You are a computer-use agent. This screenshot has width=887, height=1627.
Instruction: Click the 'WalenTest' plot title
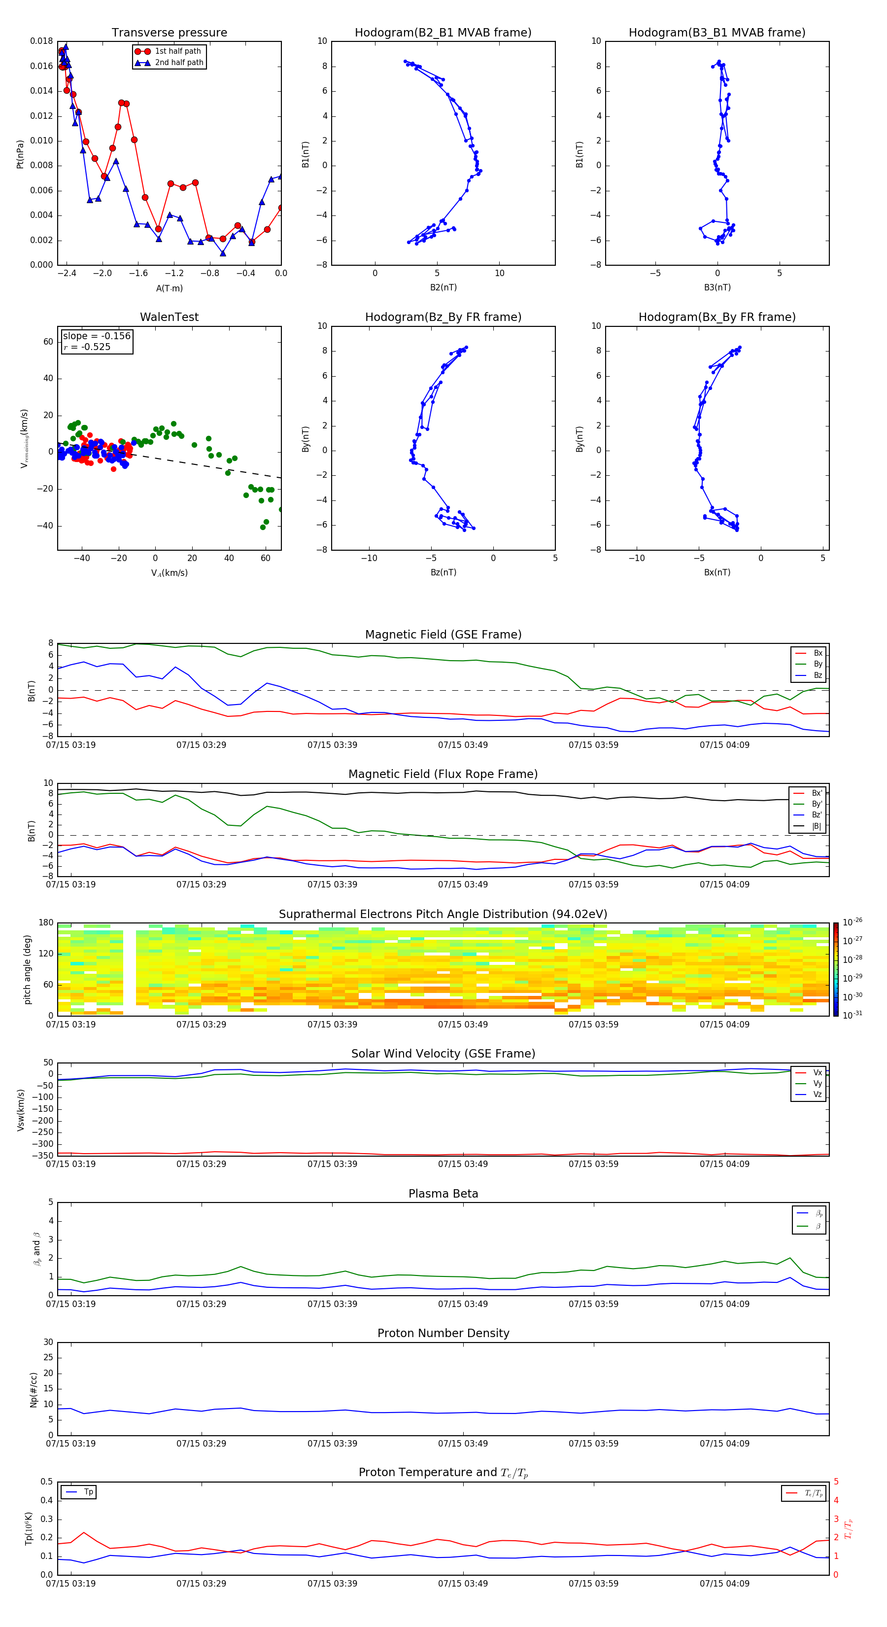[x=169, y=317]
